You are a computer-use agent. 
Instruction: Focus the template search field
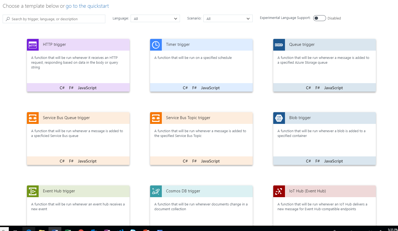click(x=54, y=19)
